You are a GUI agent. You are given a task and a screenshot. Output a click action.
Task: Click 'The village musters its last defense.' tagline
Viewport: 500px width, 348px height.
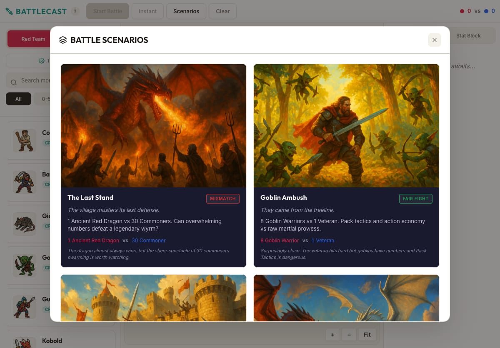coord(113,210)
